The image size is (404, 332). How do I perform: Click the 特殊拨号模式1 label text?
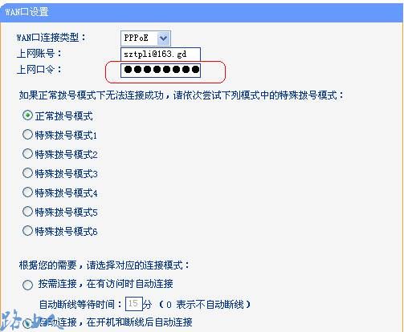[66, 136]
